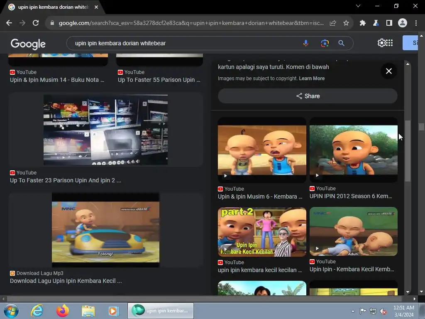Click Upin & Ipin Musim 6 - Kembara title
Image resolution: width=425 pixels, height=319 pixels.
point(260,196)
